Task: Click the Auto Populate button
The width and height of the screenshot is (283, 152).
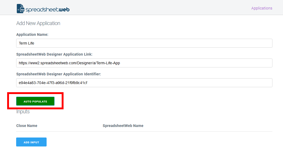Action: point(35,101)
